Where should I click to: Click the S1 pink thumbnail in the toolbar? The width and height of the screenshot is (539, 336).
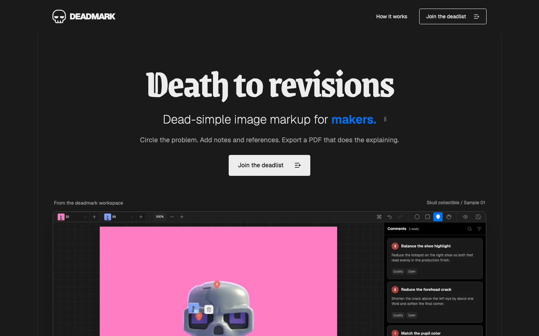point(61,217)
